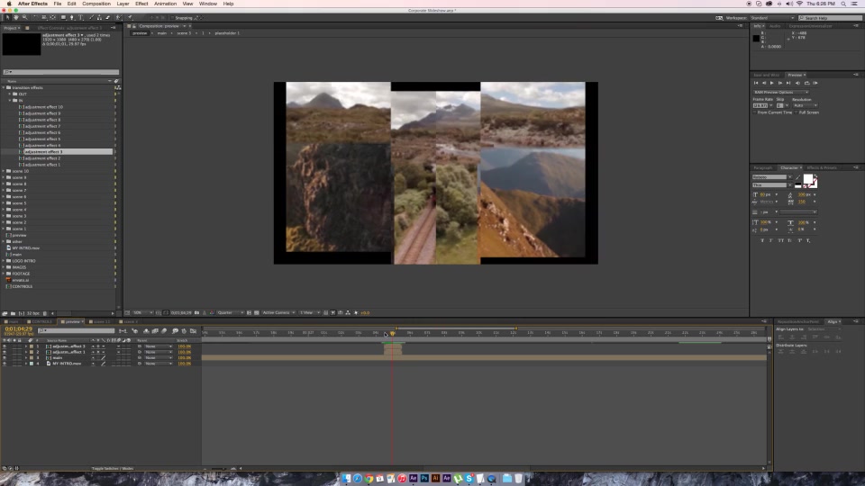Toggle the audio mute speaker in Preview panel

(x=797, y=83)
